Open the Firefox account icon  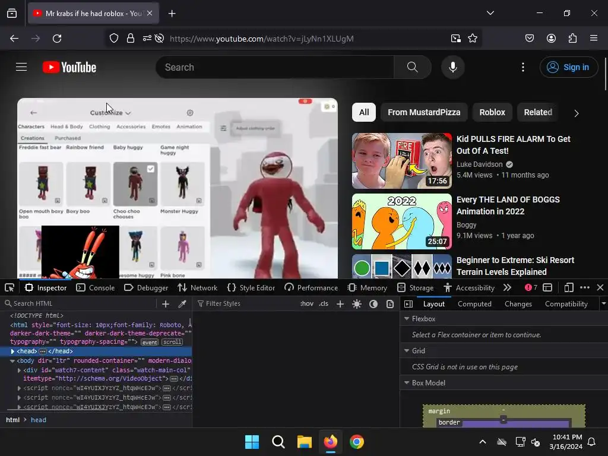pyautogui.click(x=552, y=39)
